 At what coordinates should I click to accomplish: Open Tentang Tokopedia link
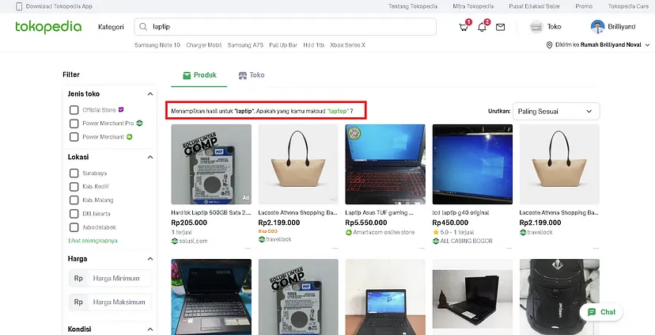[413, 6]
